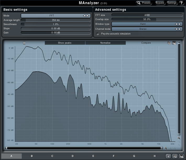
Task: Select next Mode option
Action: pos(88,16)
